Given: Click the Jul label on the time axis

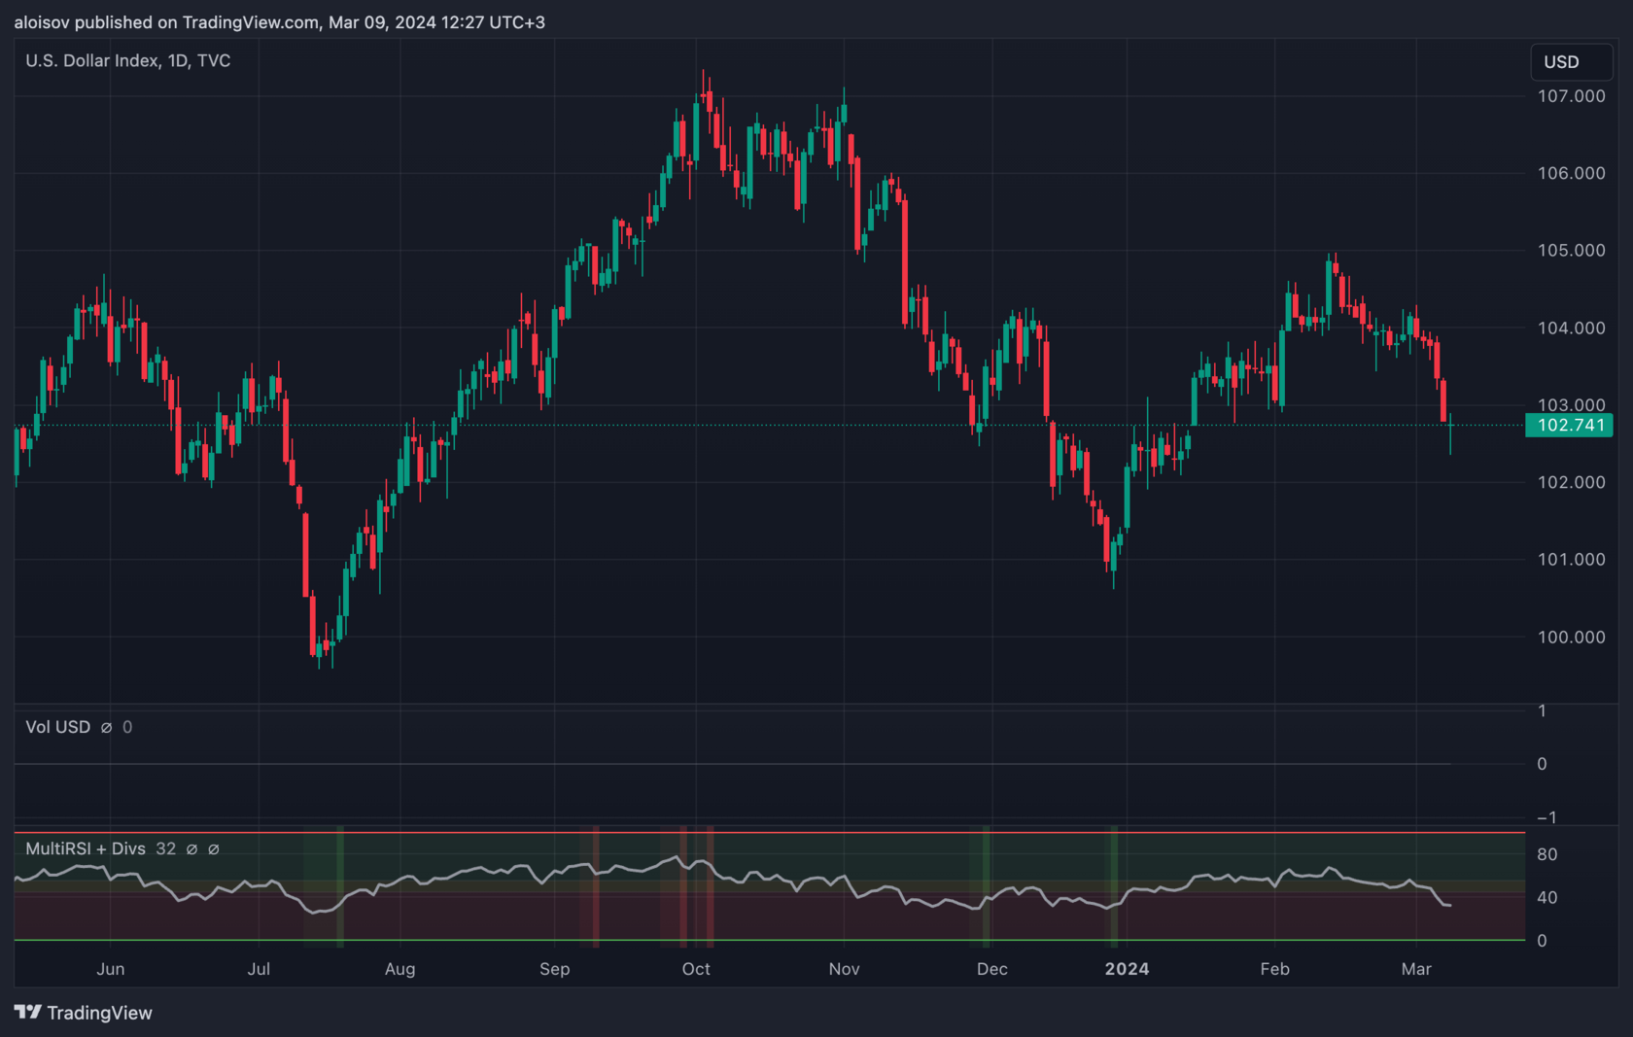Looking at the screenshot, I should [259, 969].
